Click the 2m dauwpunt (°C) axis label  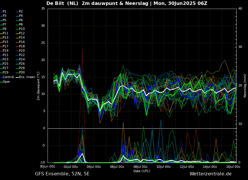tap(38, 86)
